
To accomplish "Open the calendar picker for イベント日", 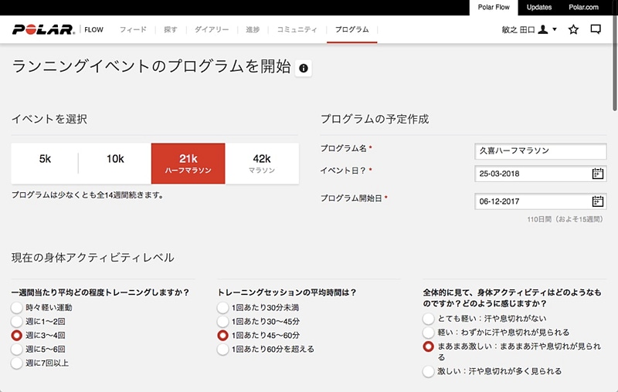I will [597, 174].
